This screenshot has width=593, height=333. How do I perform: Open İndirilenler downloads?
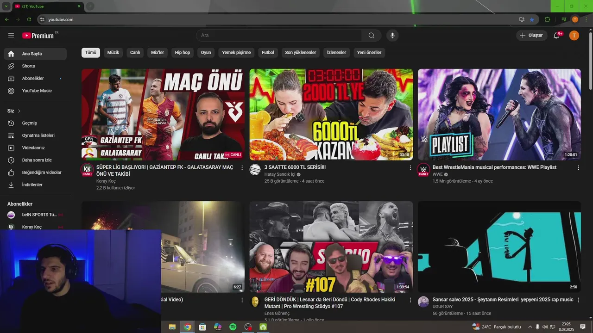tap(35, 185)
